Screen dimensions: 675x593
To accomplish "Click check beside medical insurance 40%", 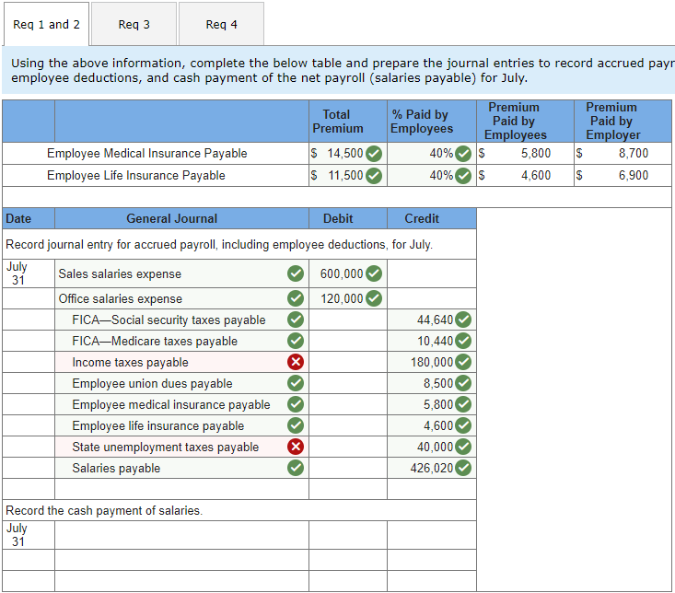I will pos(463,153).
